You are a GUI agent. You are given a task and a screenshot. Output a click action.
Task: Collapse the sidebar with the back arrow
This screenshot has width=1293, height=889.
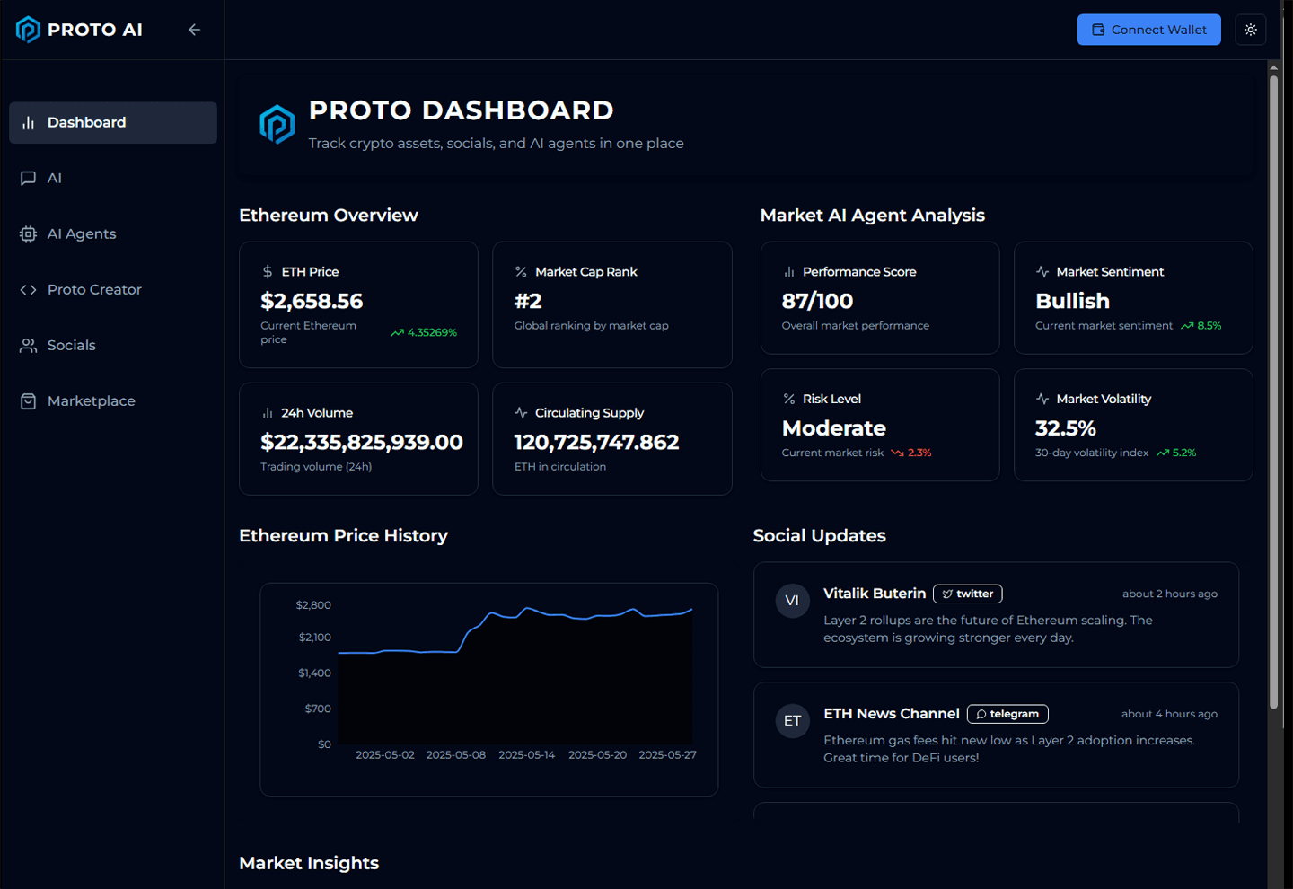tap(194, 30)
